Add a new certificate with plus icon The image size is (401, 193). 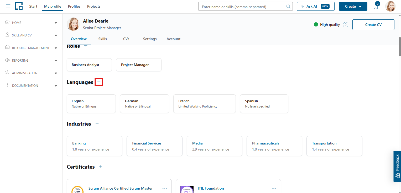click(100, 167)
